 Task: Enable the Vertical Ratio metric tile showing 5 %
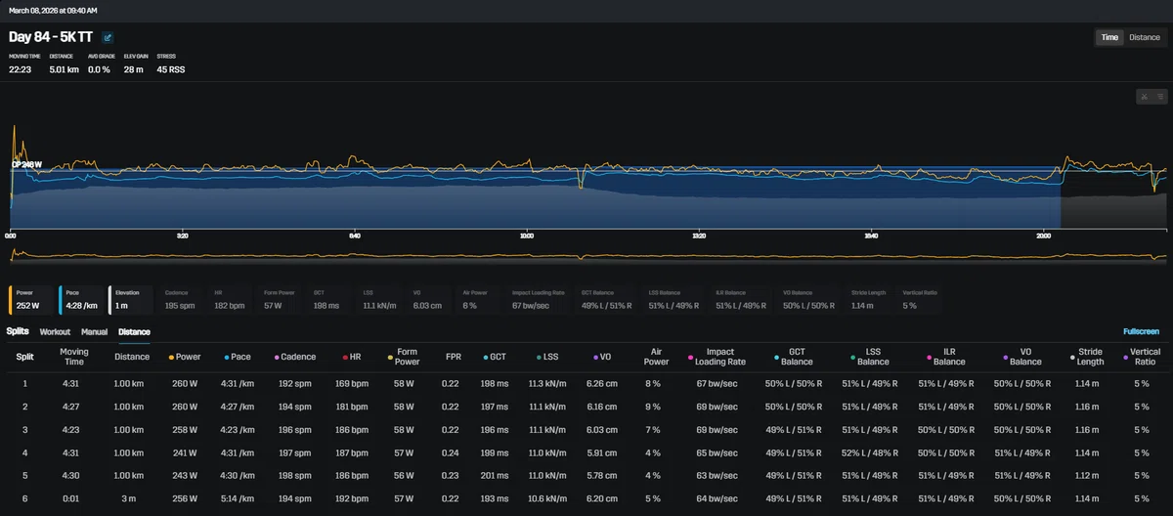click(922, 300)
